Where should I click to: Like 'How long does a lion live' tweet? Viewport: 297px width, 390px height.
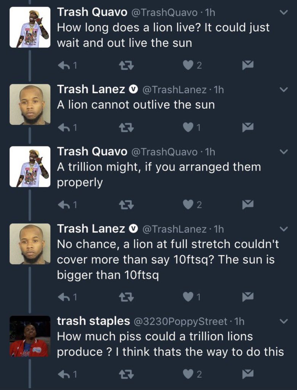(x=188, y=66)
